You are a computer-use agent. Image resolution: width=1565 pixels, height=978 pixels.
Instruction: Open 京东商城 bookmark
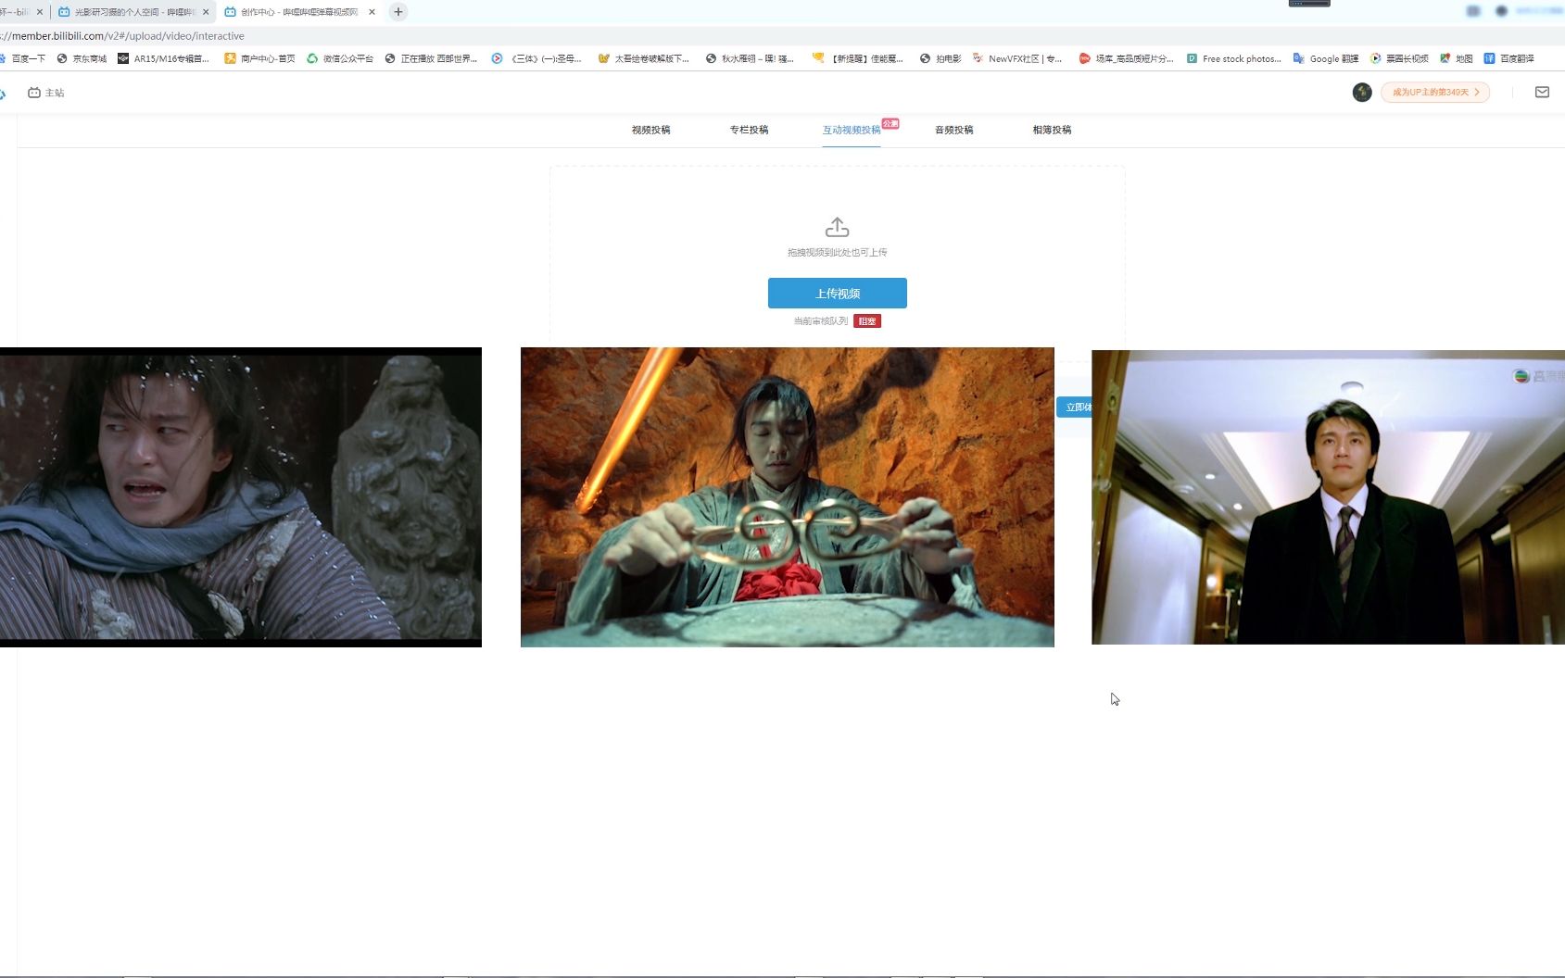pos(82,58)
